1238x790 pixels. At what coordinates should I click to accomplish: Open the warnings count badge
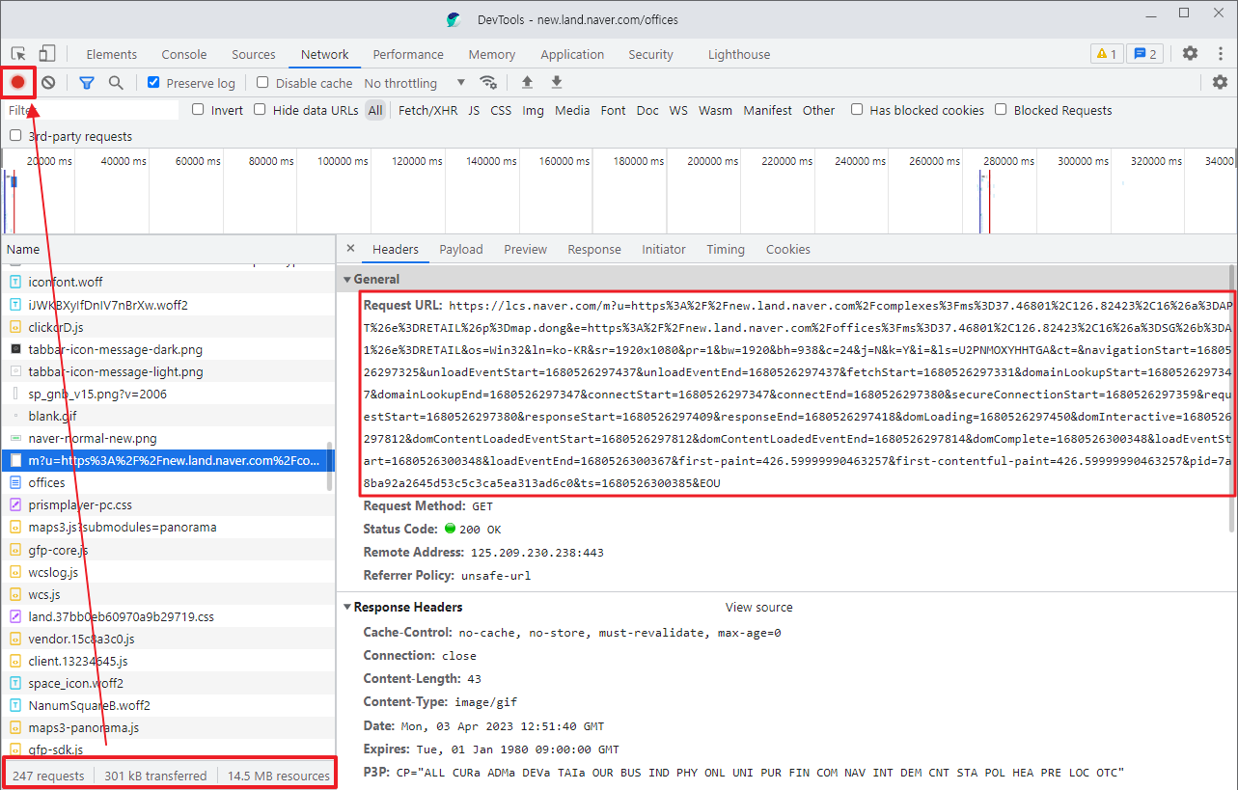coord(1106,54)
